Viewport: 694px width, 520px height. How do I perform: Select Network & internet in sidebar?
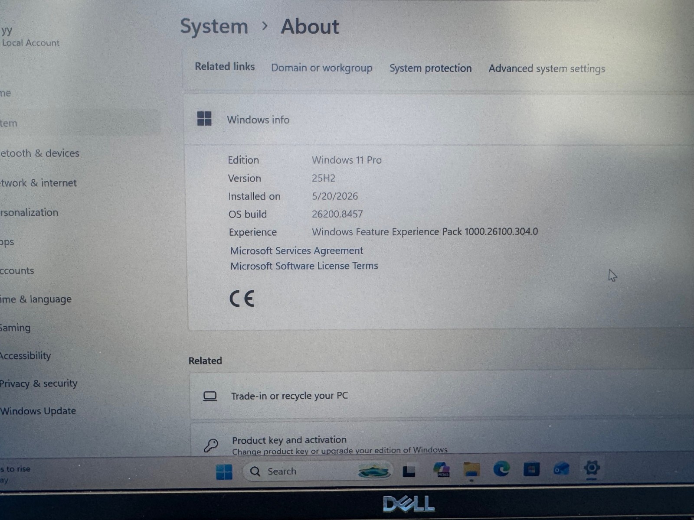coord(38,183)
